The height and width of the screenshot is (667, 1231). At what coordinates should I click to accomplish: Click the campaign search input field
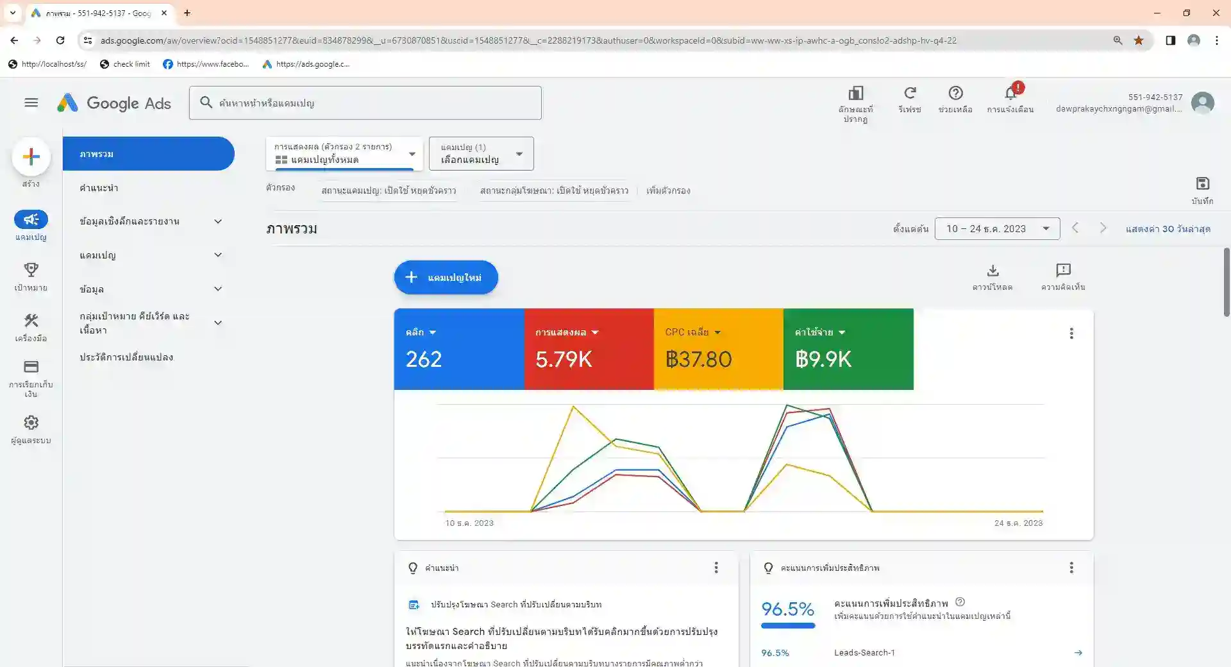(365, 103)
